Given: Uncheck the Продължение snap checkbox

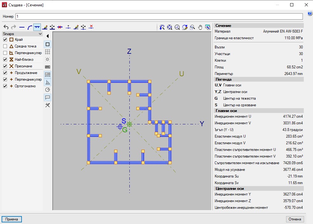Looking at the screenshot, I should [5, 73].
